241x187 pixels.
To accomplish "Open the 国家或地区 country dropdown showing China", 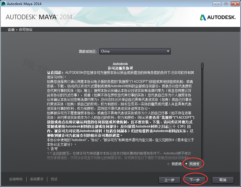I will point(135,51).
